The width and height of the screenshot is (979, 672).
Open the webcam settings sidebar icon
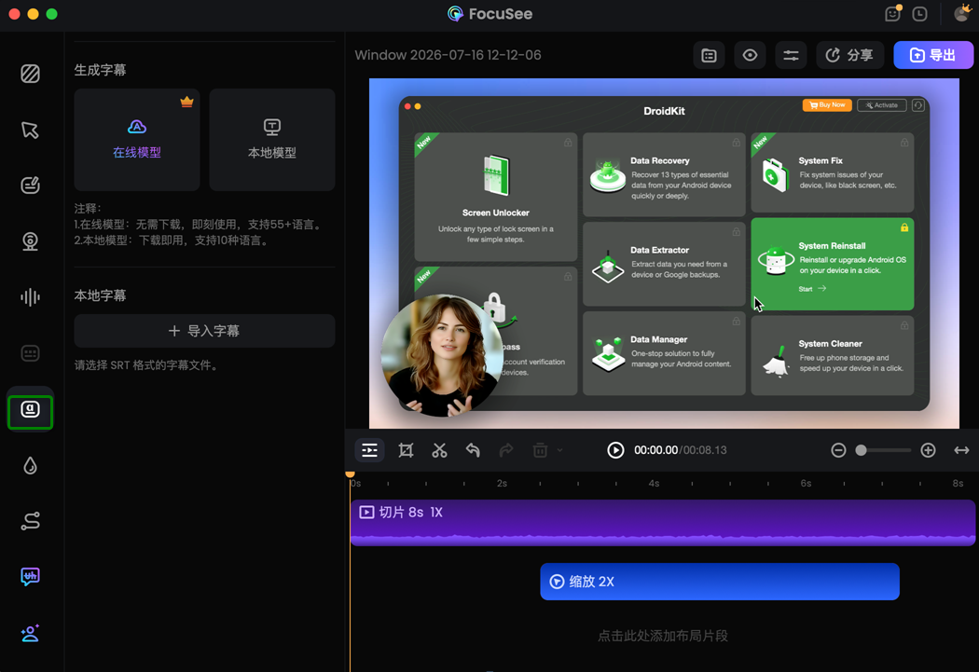point(30,240)
